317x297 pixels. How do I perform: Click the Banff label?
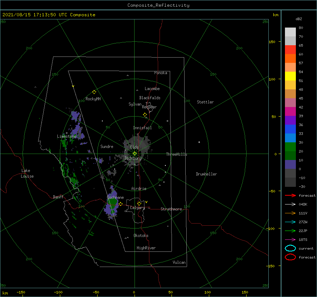click(58, 197)
